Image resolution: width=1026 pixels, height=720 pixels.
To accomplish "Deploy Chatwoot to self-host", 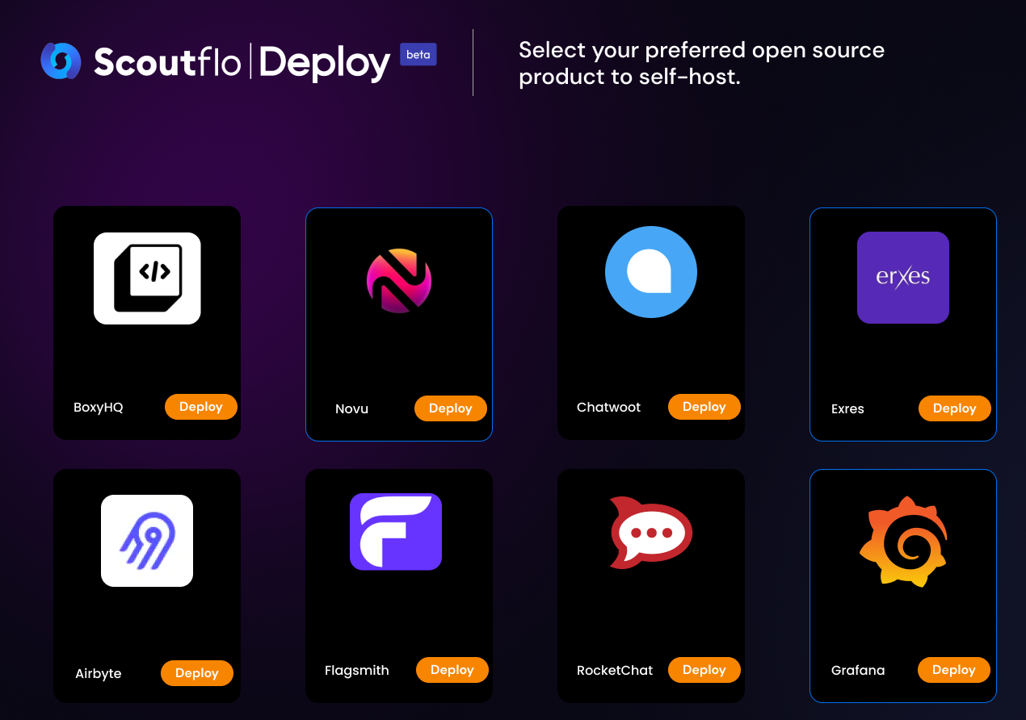I will tap(704, 407).
